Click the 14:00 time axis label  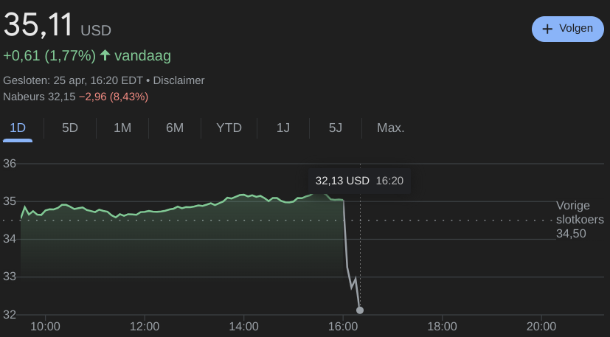[x=243, y=326]
